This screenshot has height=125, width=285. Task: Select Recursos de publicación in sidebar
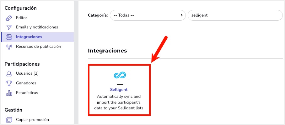38,47
